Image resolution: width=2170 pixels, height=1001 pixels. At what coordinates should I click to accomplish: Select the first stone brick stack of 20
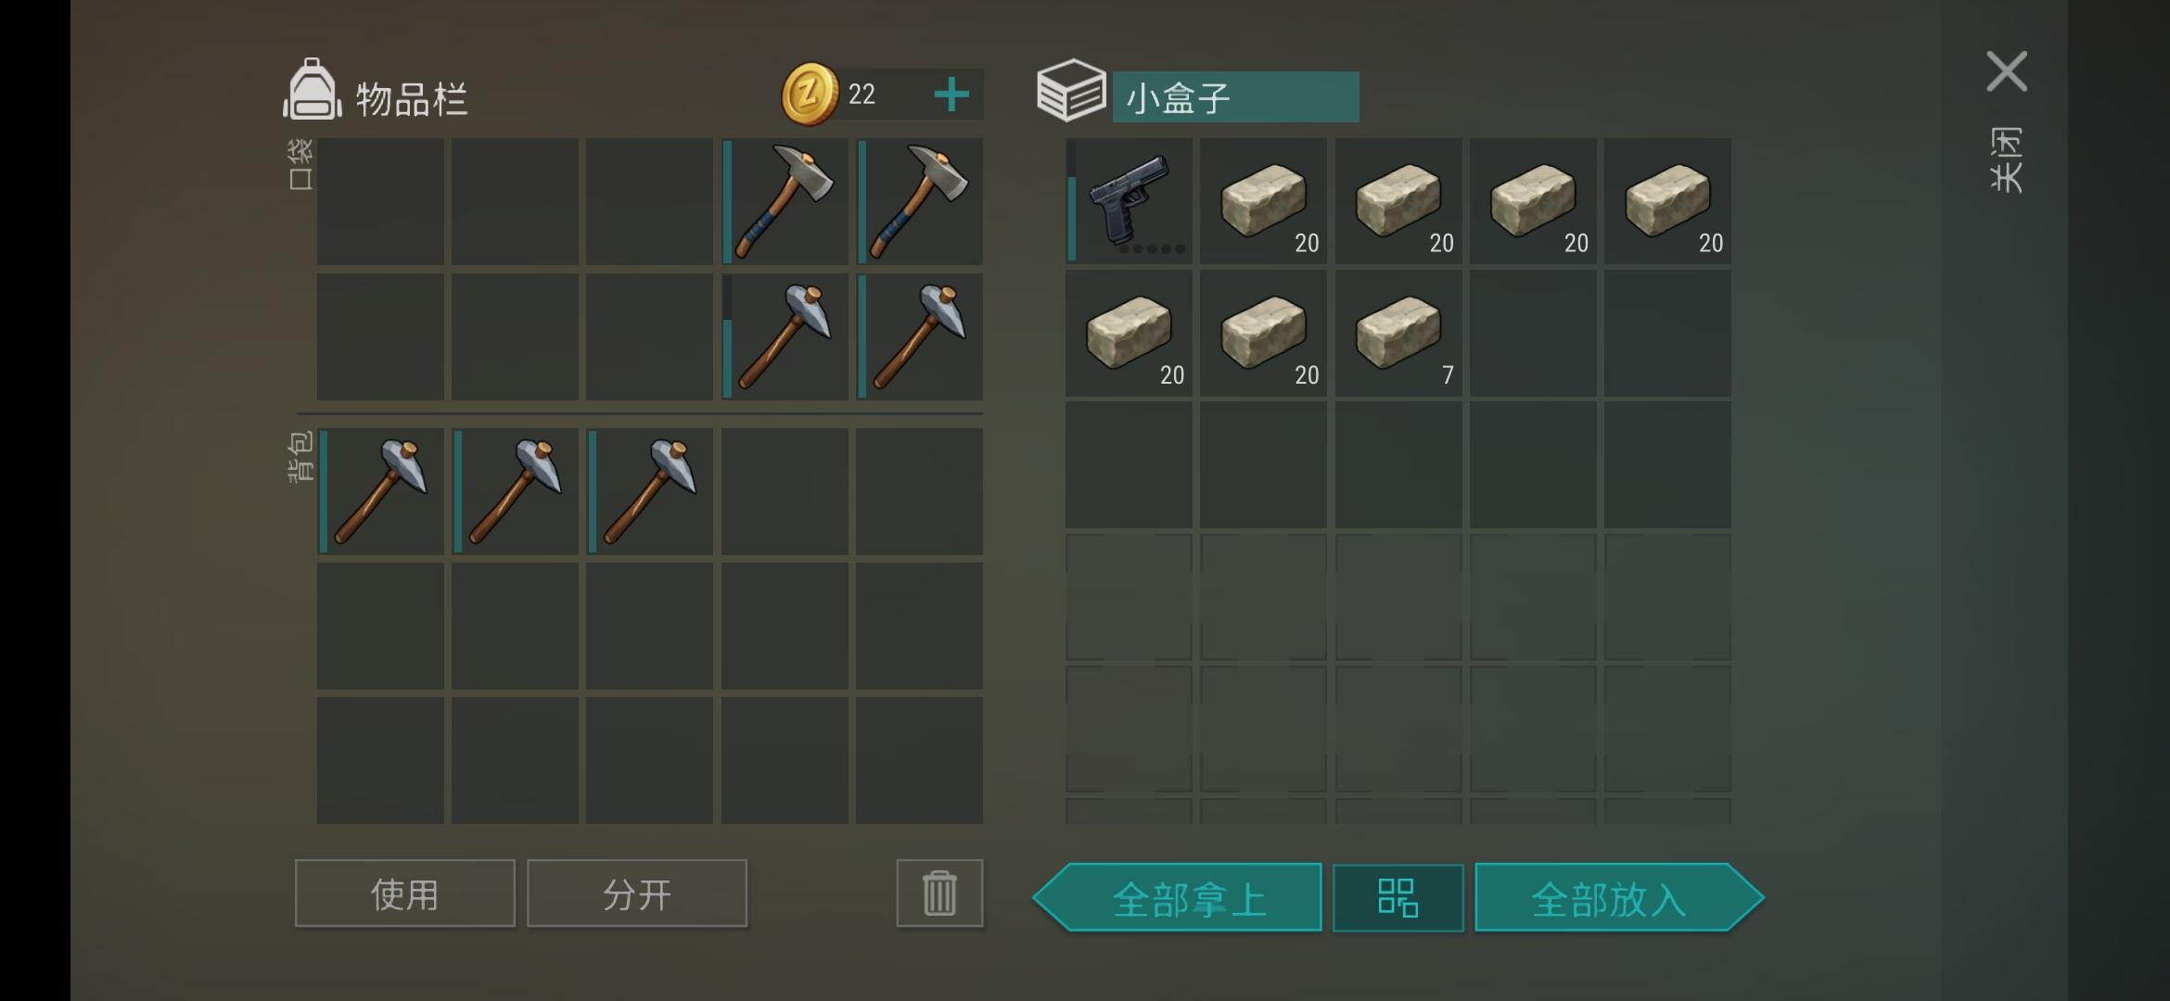coord(1263,201)
